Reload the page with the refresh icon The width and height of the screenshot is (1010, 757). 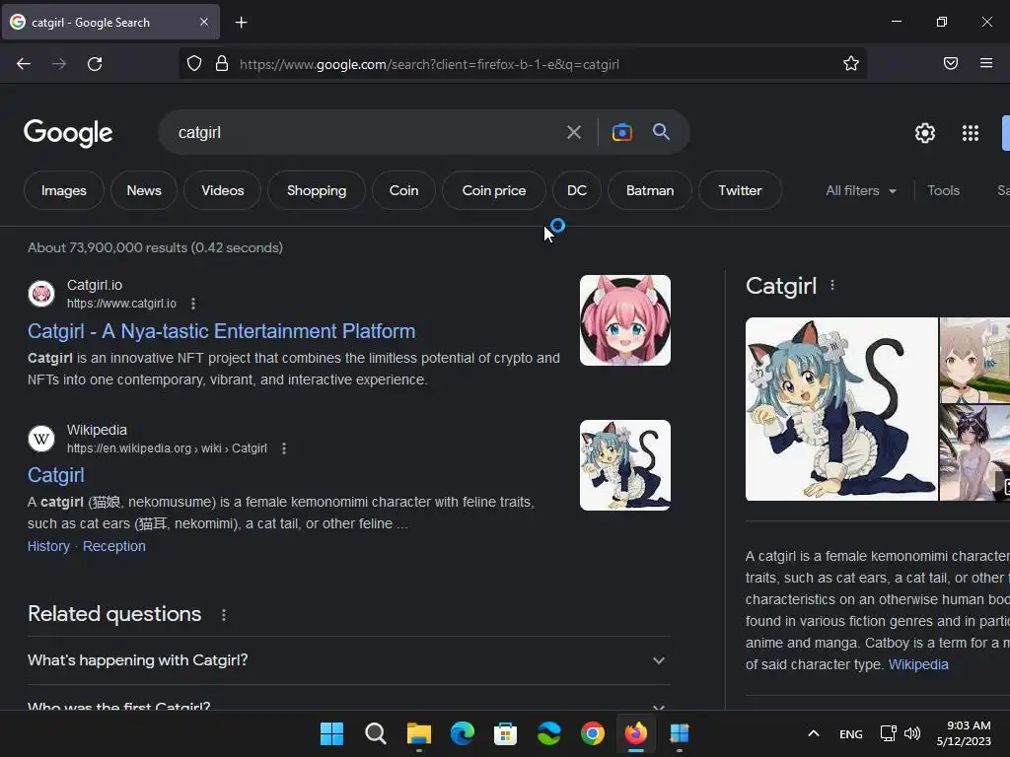(95, 64)
